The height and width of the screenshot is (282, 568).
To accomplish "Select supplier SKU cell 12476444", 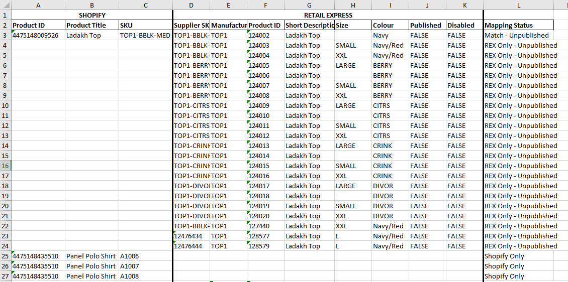I will pos(192,246).
